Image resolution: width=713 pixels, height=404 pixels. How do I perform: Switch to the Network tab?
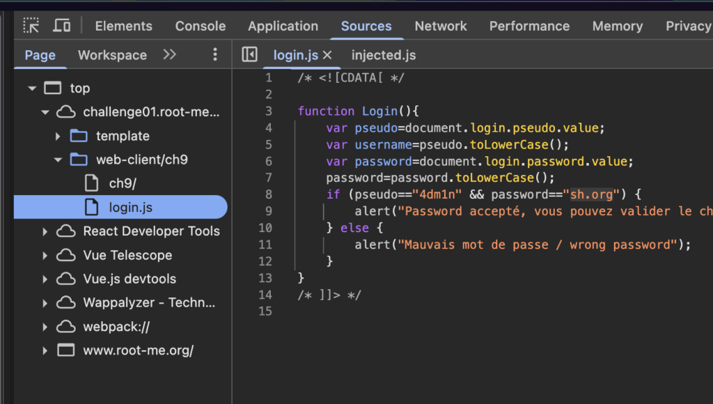[440, 26]
